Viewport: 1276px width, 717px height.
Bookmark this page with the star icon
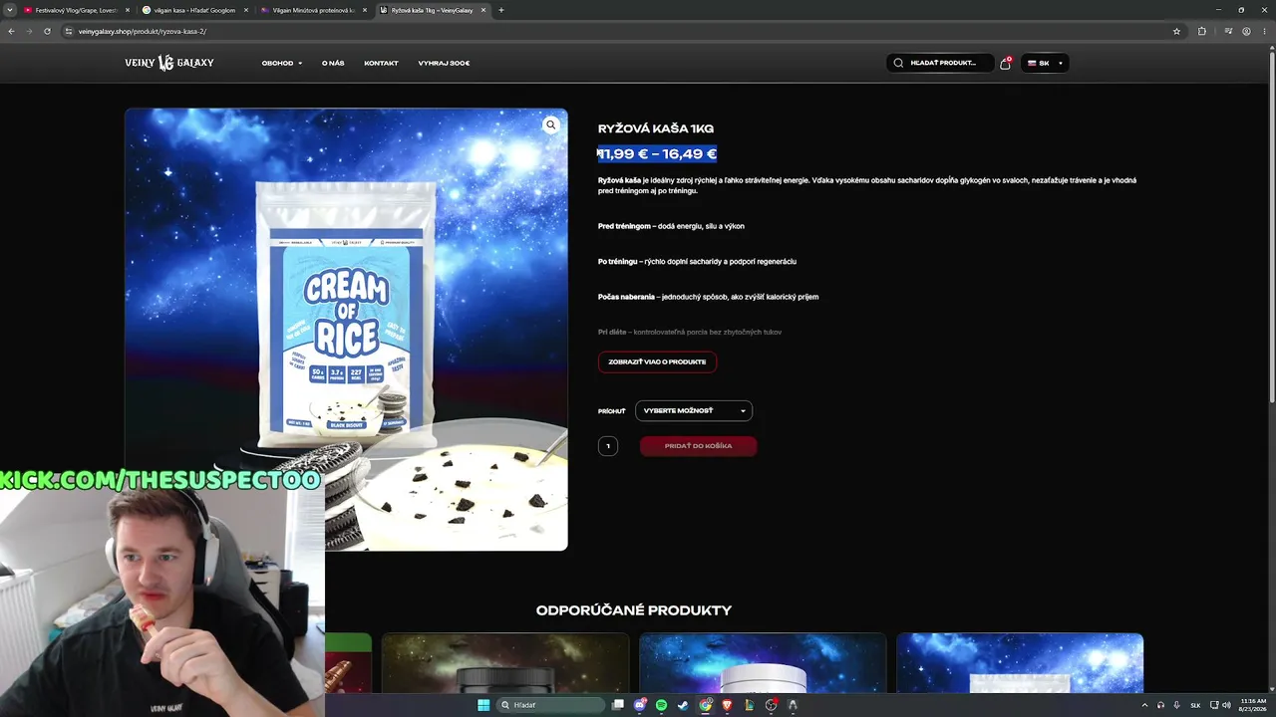point(1176,31)
